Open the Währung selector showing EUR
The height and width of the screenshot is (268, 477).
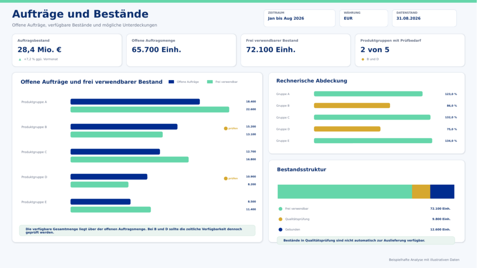tap(363, 18)
